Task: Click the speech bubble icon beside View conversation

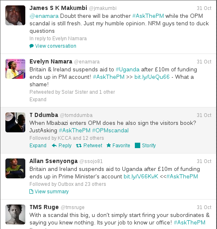Action: pyautogui.click(x=32, y=46)
